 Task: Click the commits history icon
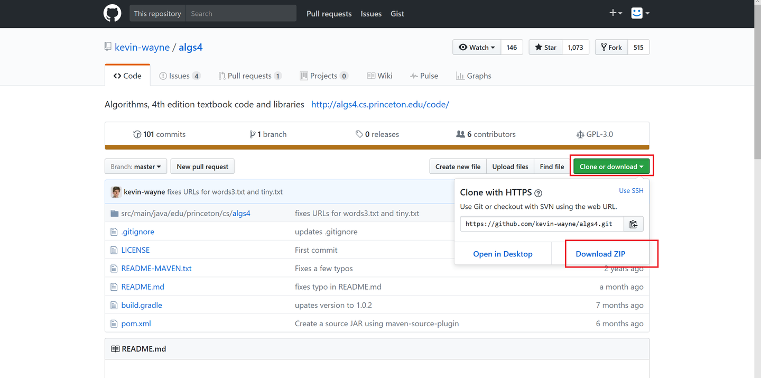tap(137, 134)
